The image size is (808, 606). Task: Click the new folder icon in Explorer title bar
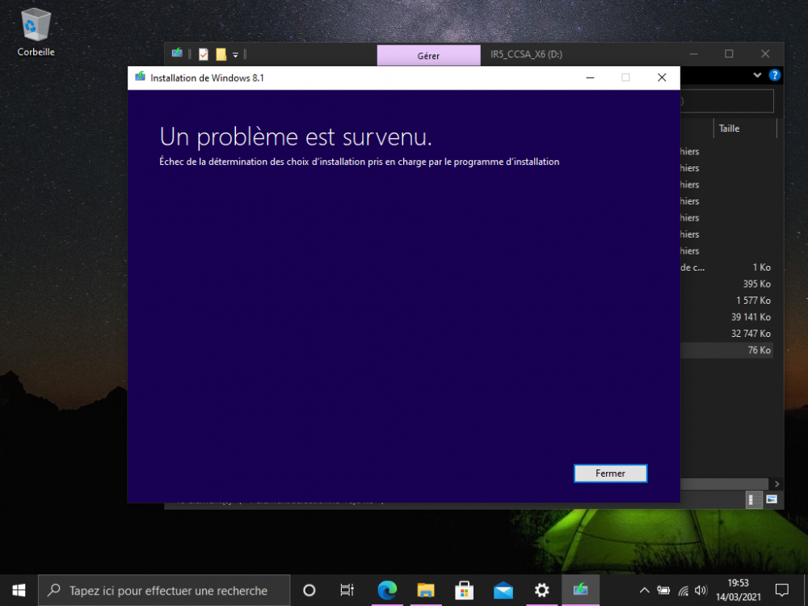pos(221,54)
